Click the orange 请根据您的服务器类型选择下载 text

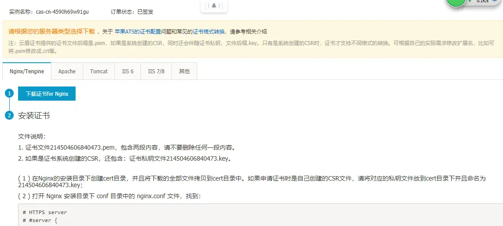pyautogui.click(x=52, y=31)
